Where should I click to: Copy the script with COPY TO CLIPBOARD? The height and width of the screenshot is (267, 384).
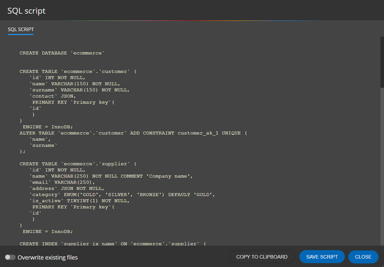click(262, 257)
